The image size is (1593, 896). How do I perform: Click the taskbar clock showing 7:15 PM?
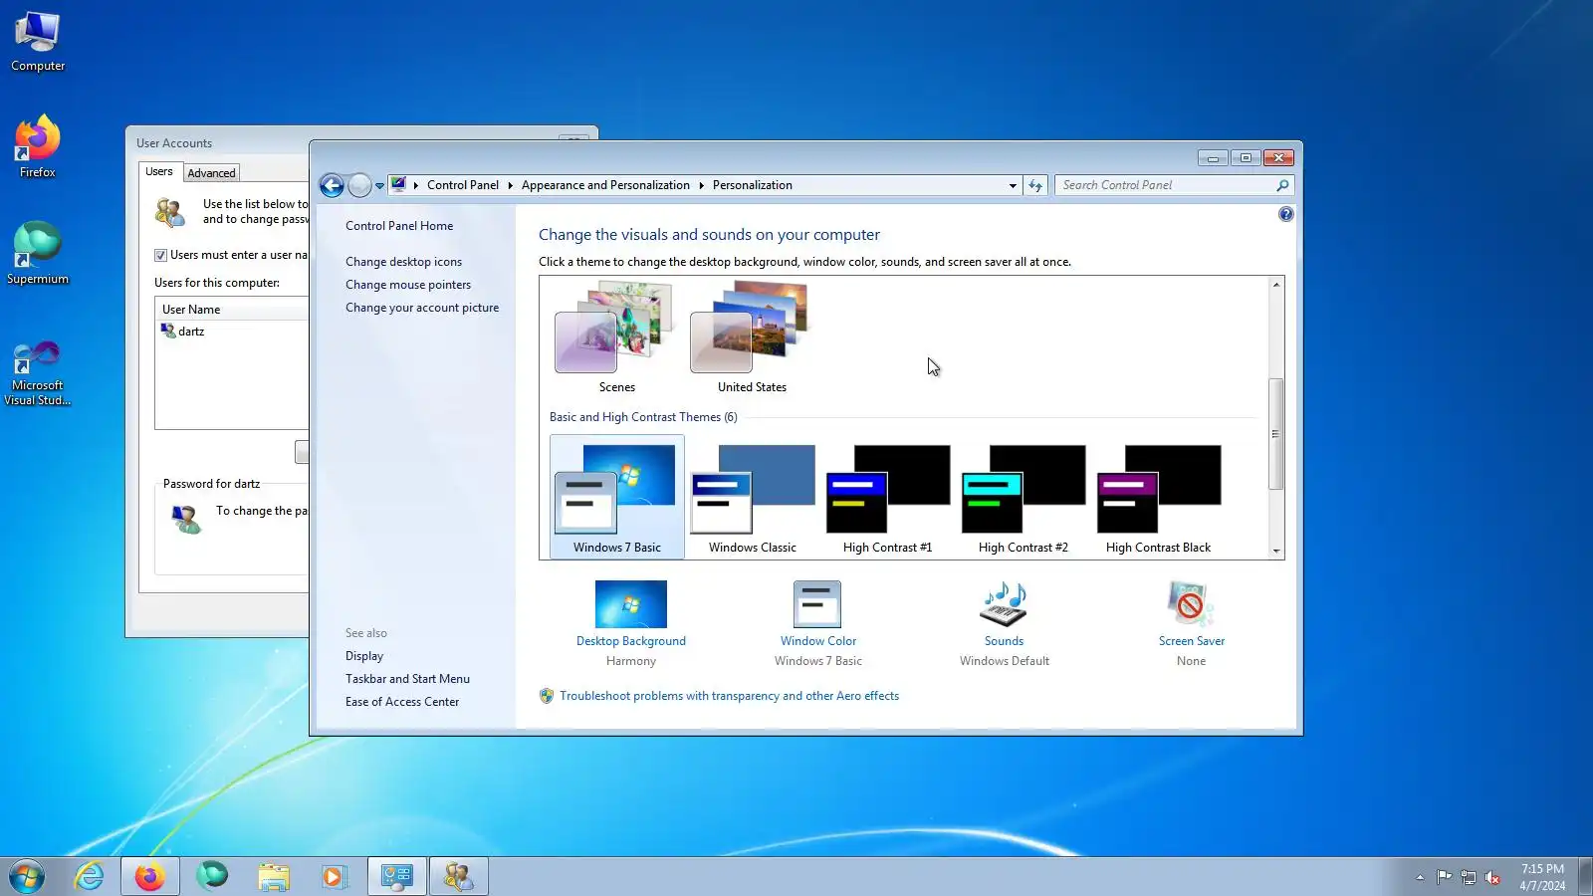coord(1542,877)
